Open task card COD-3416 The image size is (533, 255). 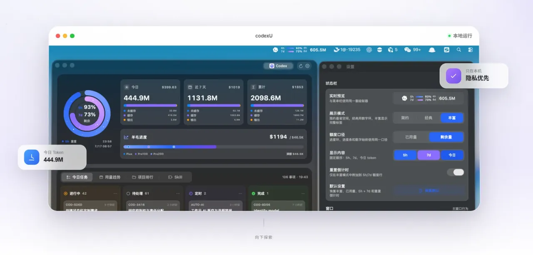153,206
